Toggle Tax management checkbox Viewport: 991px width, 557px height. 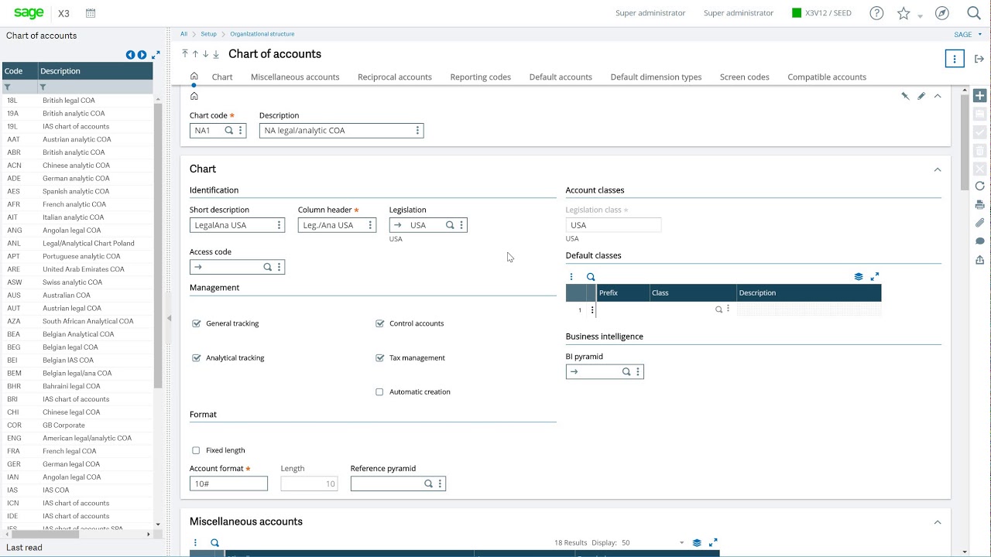[379, 358]
